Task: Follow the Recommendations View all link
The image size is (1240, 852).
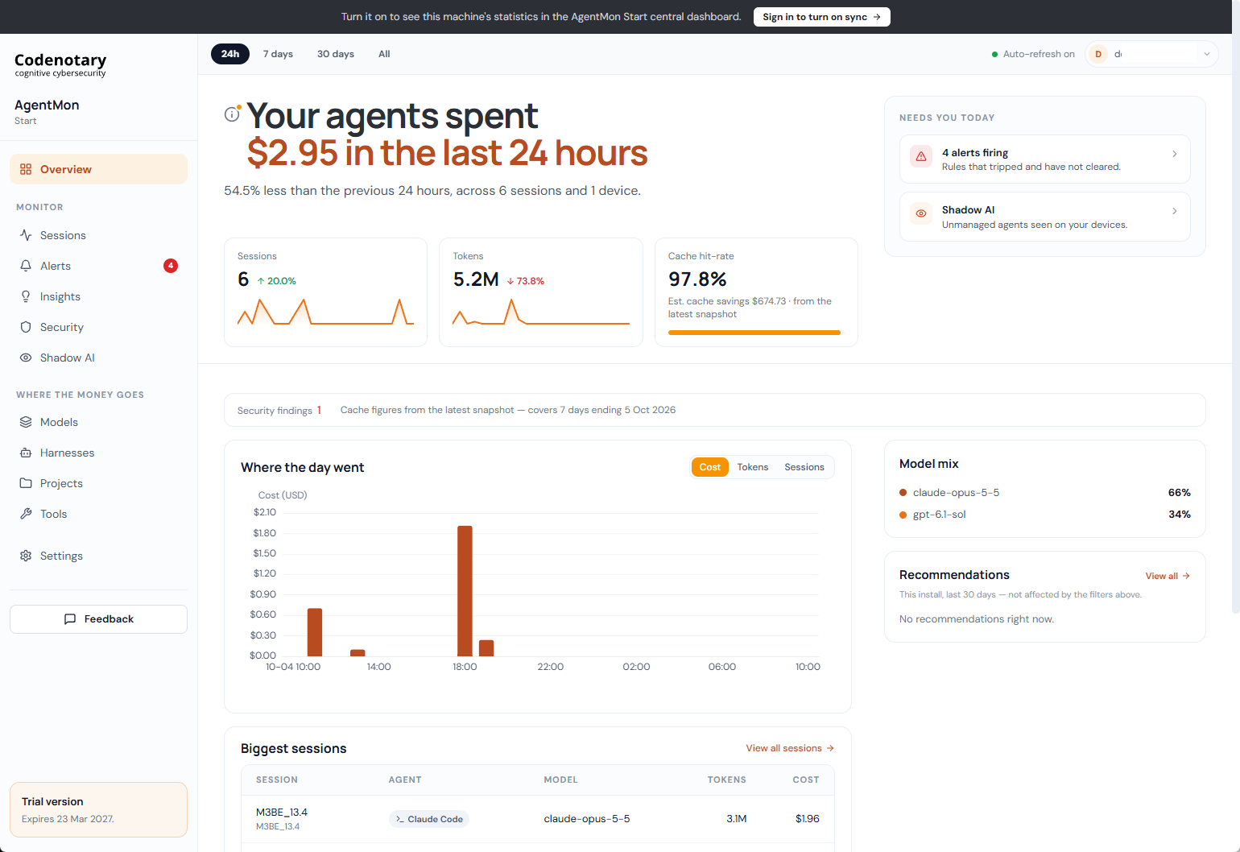Action: (x=1168, y=576)
